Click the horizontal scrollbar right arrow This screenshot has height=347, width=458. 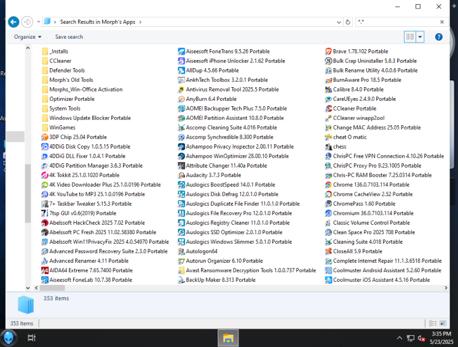(x=446, y=288)
